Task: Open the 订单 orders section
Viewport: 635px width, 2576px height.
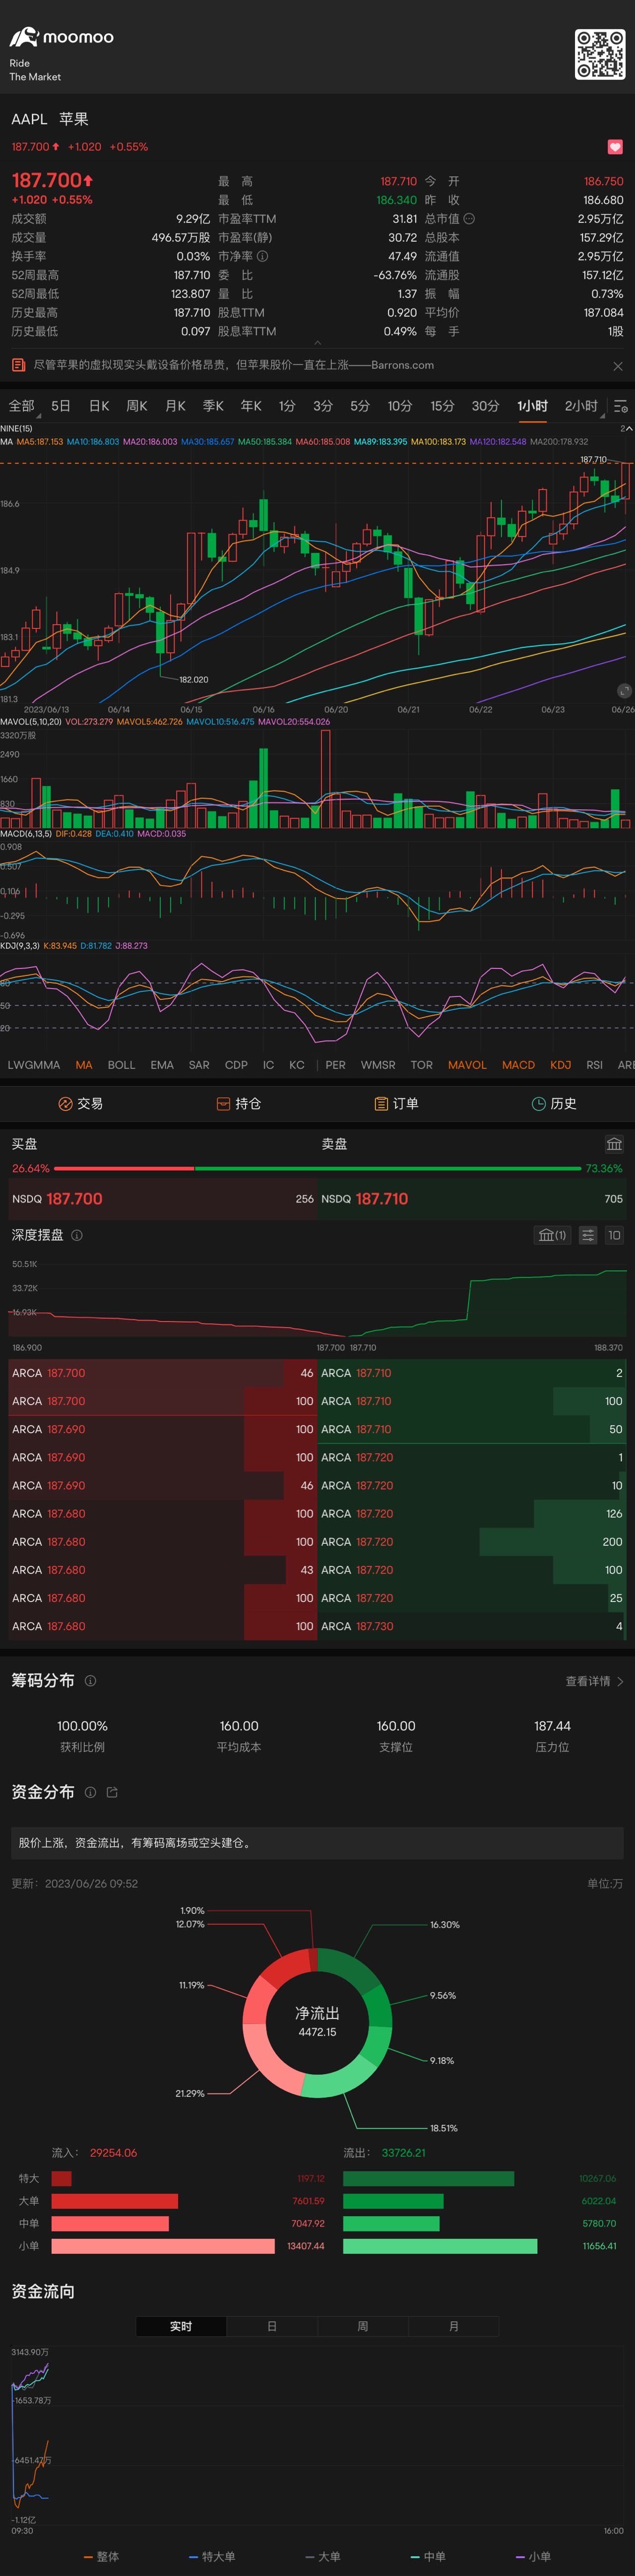Action: [396, 1104]
